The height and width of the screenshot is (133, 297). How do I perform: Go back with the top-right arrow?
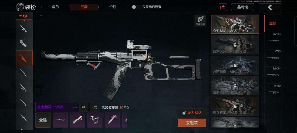click(x=270, y=7)
